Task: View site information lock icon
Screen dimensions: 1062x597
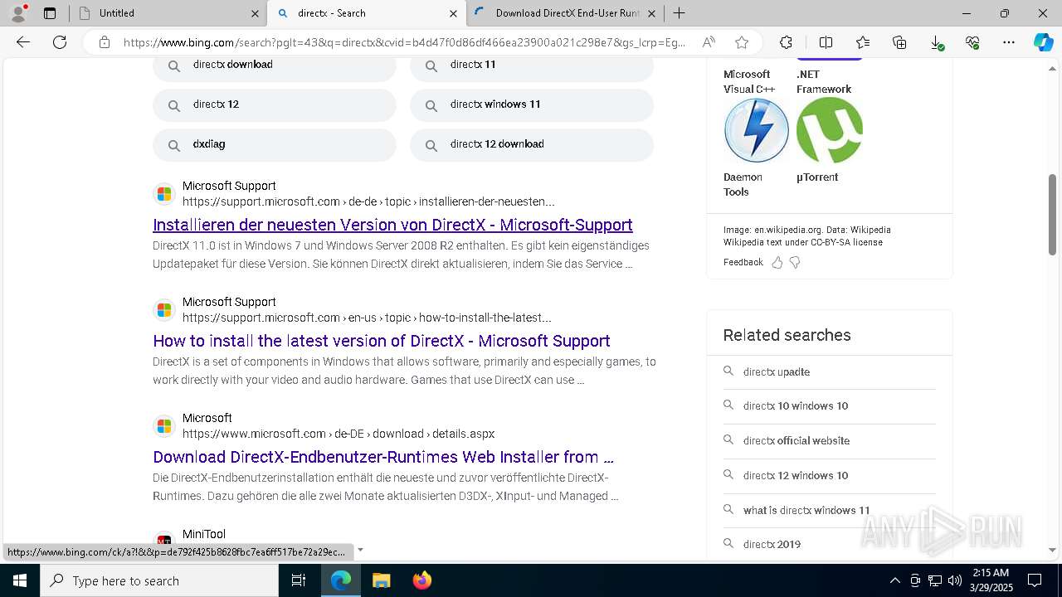Action: [105, 42]
